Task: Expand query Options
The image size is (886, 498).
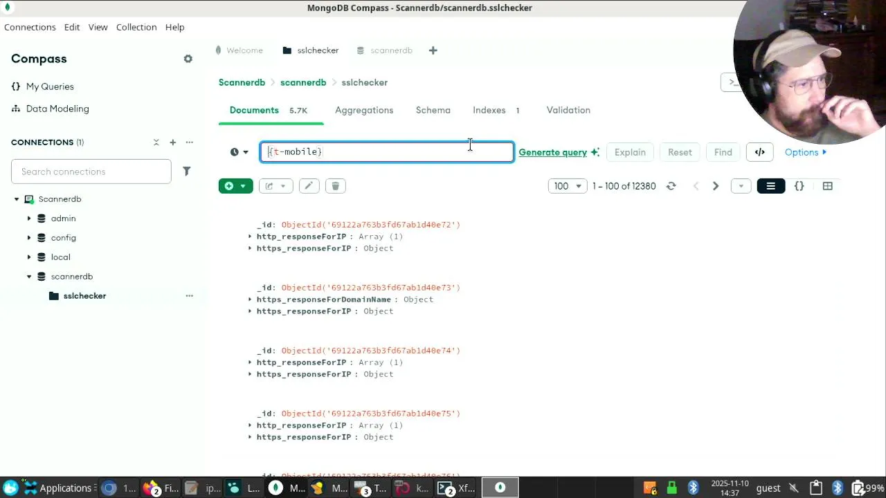Action: [806, 152]
